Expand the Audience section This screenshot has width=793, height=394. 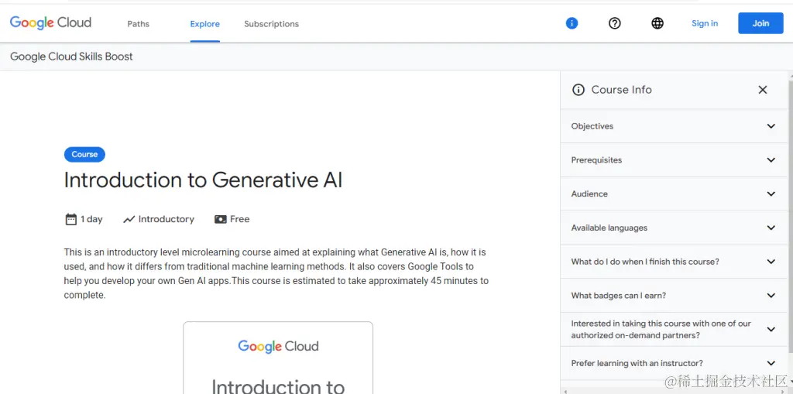coord(674,194)
